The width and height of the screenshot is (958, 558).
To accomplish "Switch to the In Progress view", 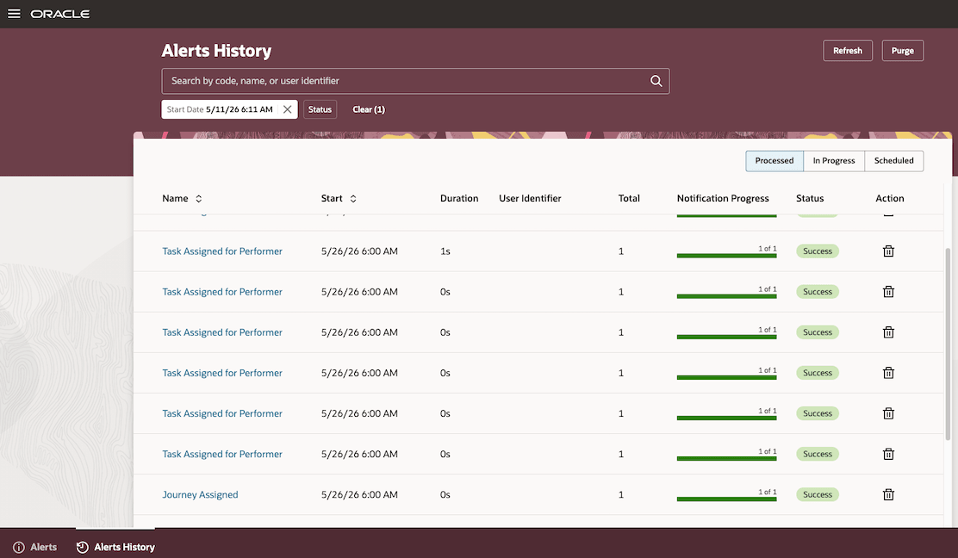I will (x=833, y=160).
